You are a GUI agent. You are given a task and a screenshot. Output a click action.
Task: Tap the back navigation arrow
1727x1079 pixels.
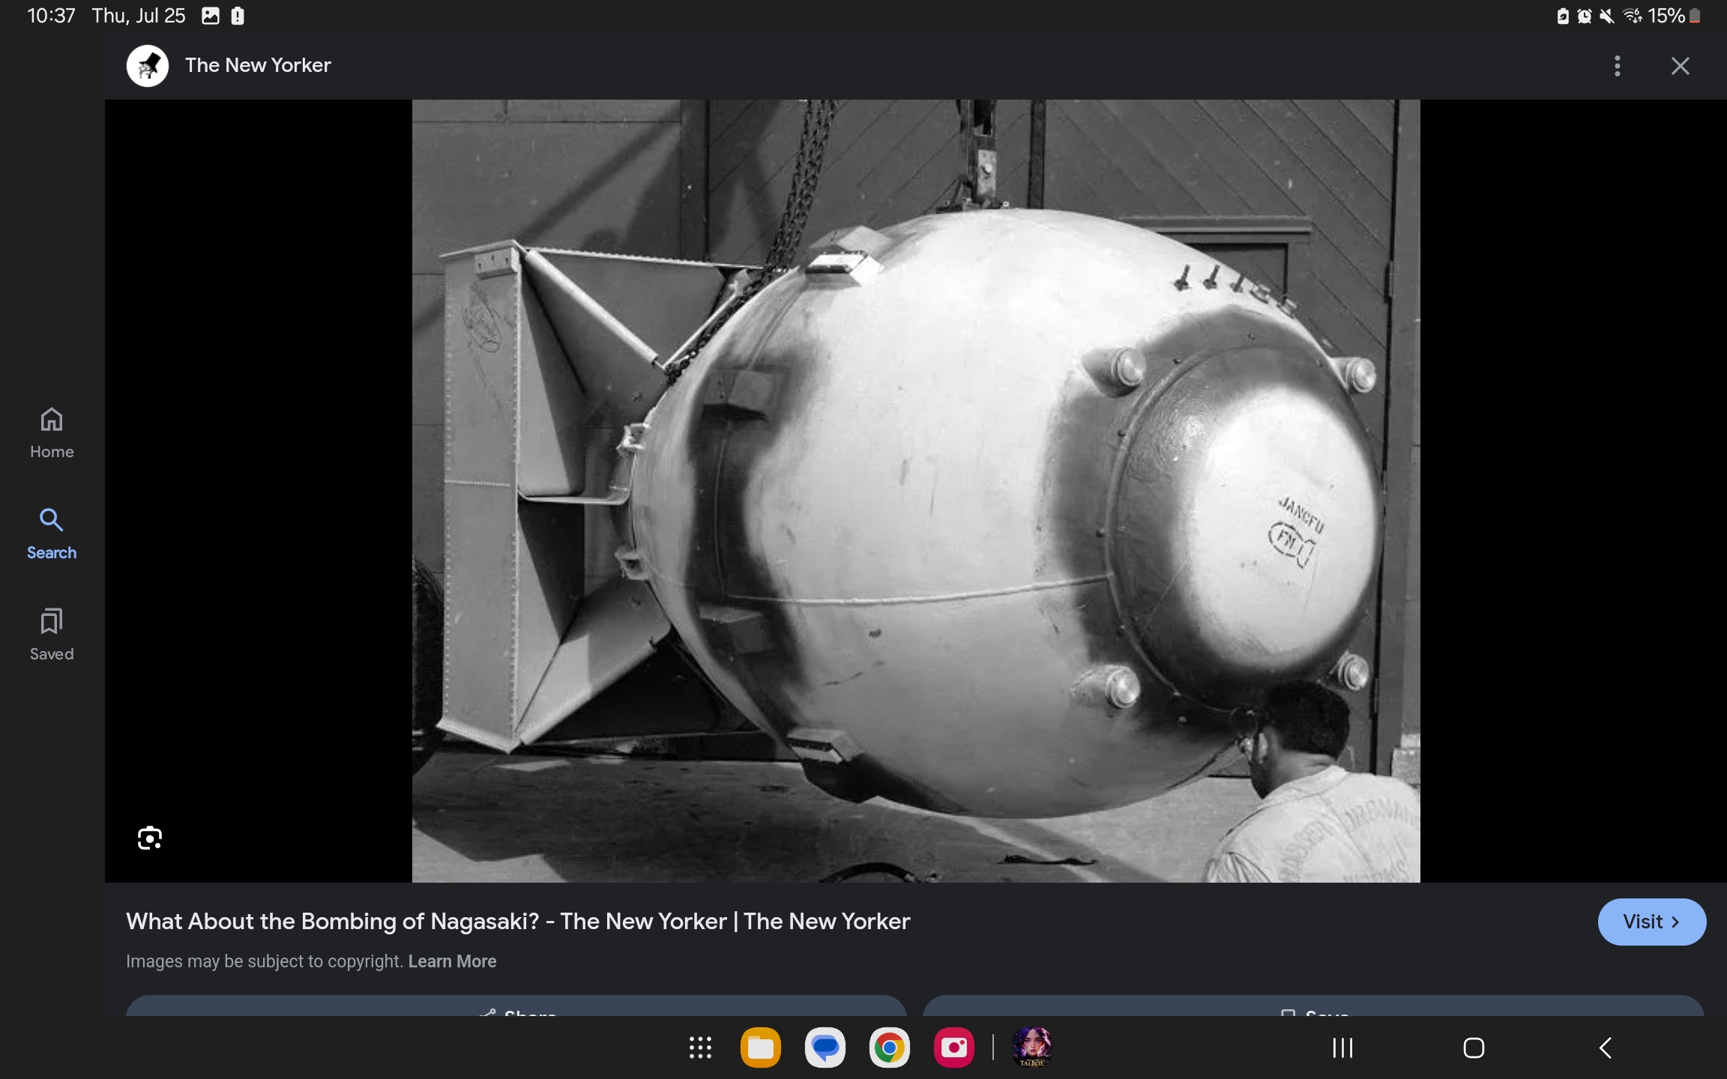(x=1605, y=1048)
